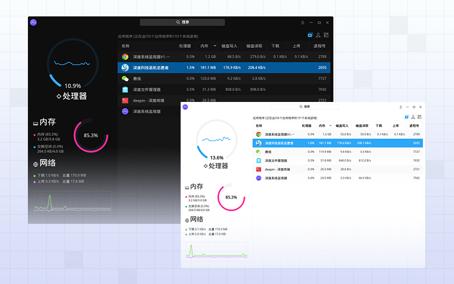Click the network traffic graph in light window

coord(216,251)
